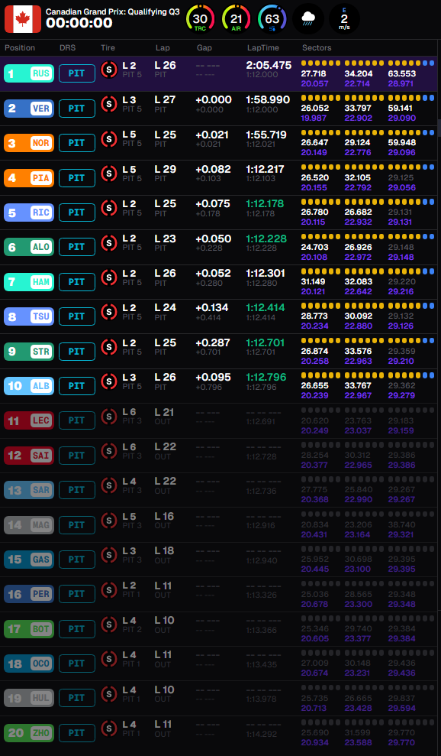This screenshot has width=441, height=756.
Task: Click the soft tire icon in SAI row
Action: [x=109, y=451]
